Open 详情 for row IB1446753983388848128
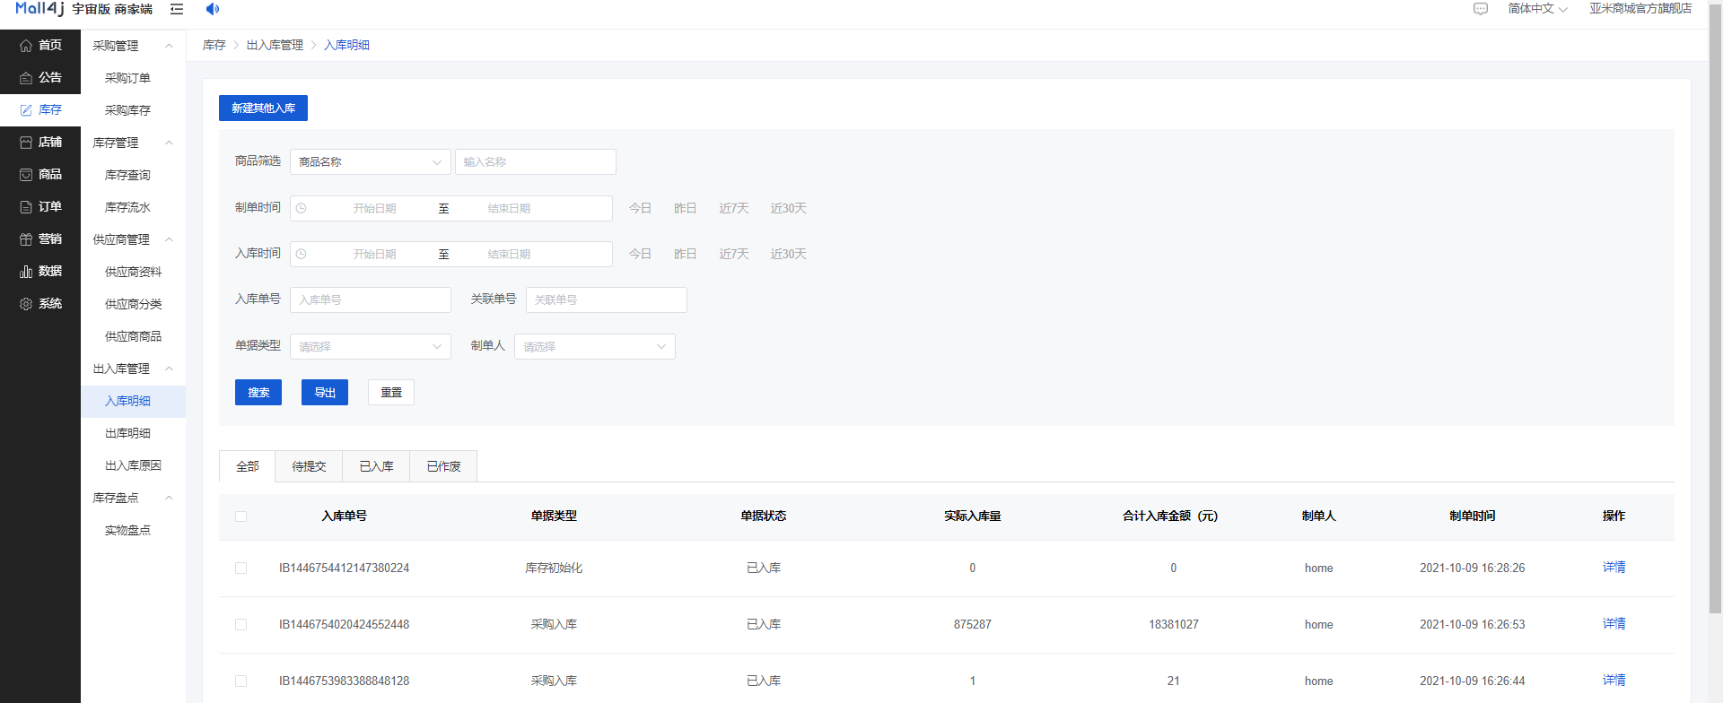The width and height of the screenshot is (1723, 703). 1614,681
